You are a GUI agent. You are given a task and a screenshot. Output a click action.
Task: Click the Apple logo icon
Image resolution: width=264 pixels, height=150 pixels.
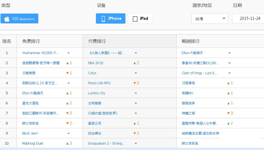point(7,19)
